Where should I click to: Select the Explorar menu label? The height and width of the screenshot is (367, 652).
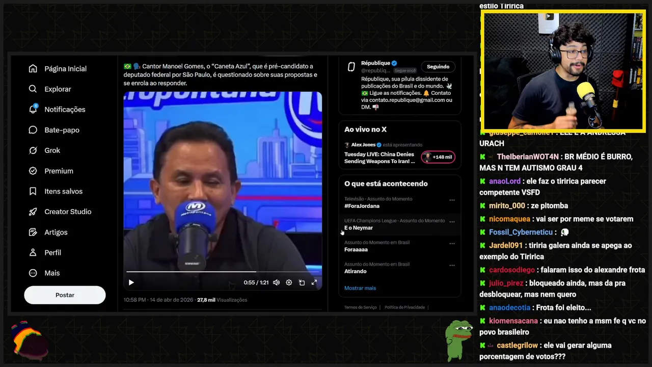point(58,89)
